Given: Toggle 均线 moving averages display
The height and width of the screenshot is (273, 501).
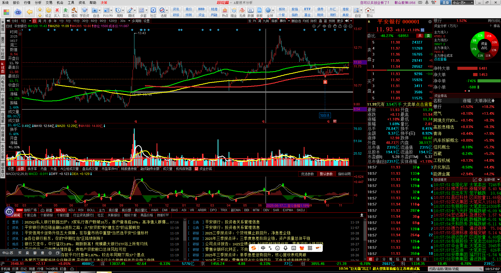Looking at the screenshot, I should [x=306, y=21].
